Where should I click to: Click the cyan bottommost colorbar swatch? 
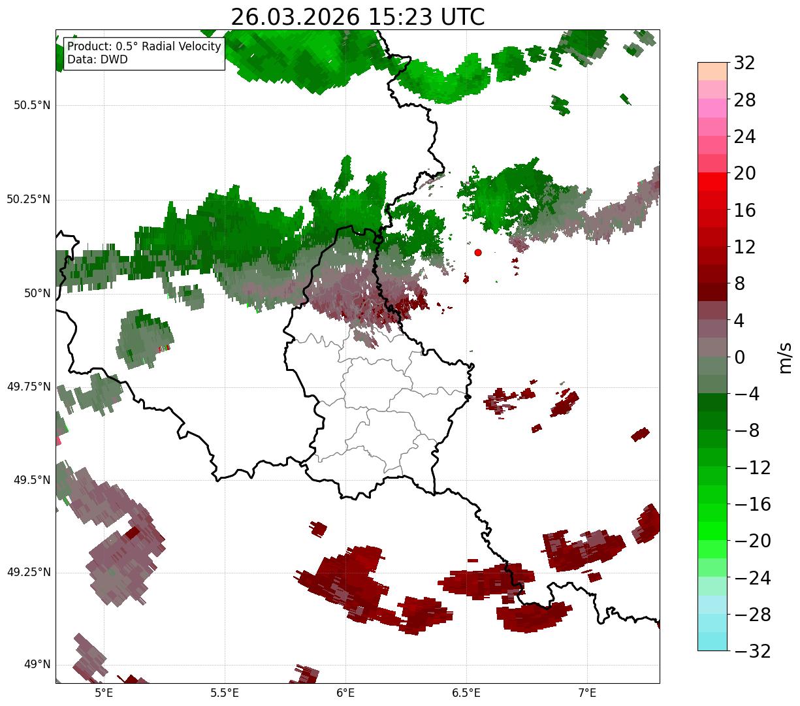[712, 642]
